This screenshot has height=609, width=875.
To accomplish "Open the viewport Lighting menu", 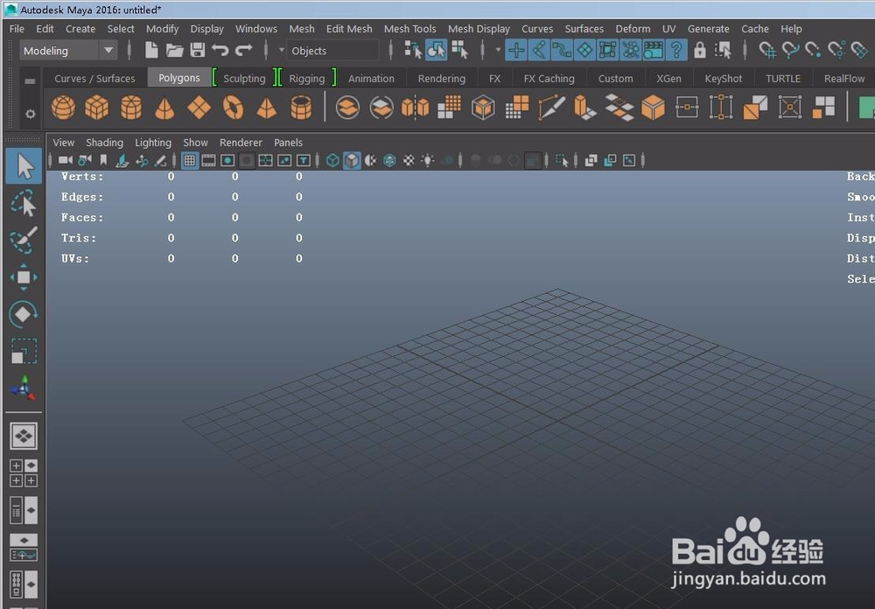I will tap(153, 143).
